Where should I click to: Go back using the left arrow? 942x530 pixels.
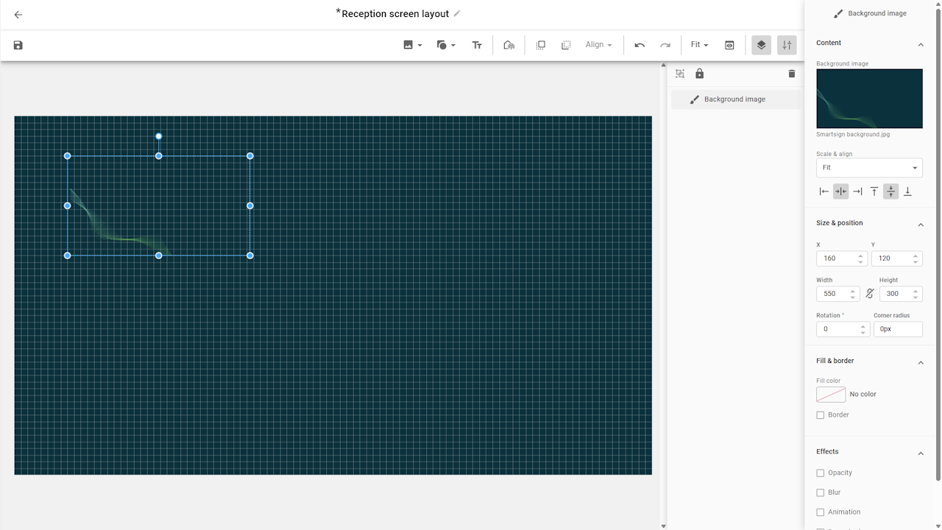coord(18,15)
